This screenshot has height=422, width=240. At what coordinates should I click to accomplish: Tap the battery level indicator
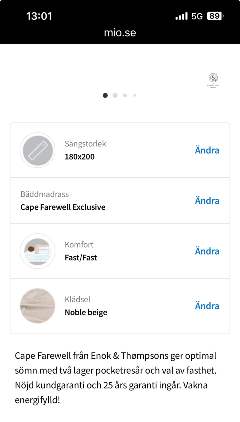[215, 16]
